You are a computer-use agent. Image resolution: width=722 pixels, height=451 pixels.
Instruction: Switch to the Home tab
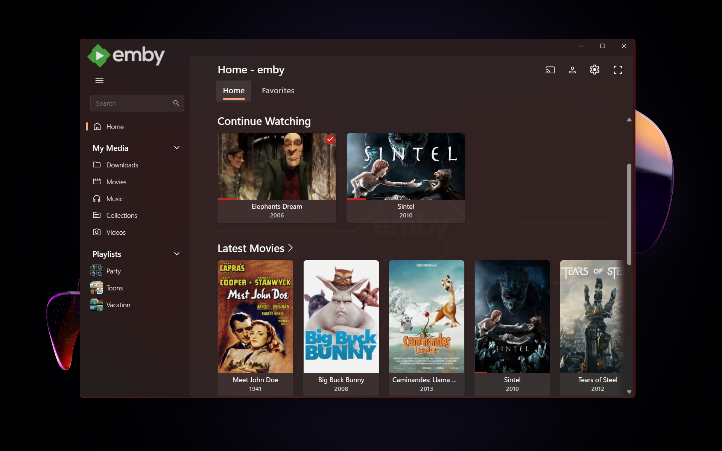tap(234, 91)
